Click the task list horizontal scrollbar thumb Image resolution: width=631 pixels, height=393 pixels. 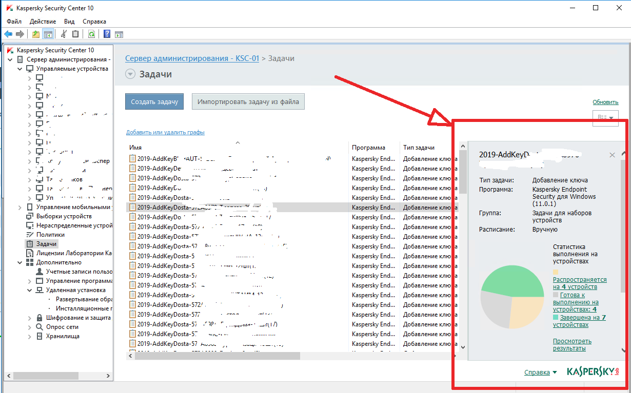click(x=217, y=356)
